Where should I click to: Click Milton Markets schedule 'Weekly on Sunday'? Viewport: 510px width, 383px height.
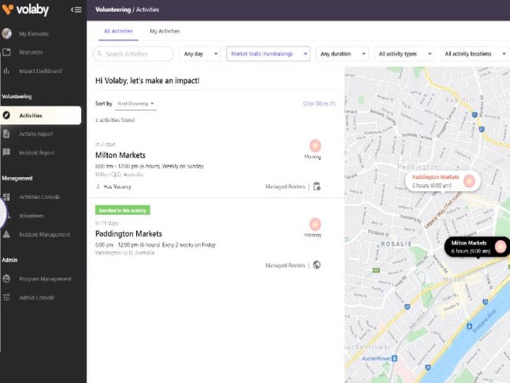pos(183,166)
